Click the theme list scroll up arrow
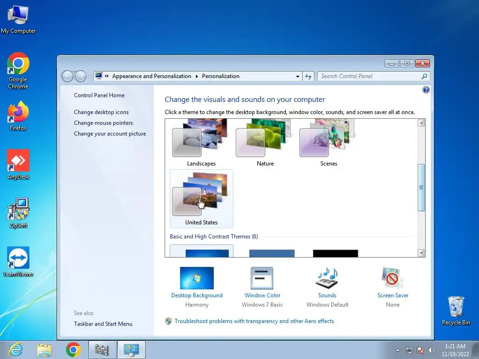The height and width of the screenshot is (359, 479). [421, 123]
